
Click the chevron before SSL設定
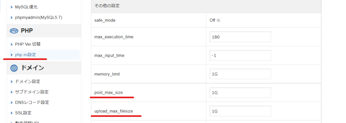click(x=11, y=113)
